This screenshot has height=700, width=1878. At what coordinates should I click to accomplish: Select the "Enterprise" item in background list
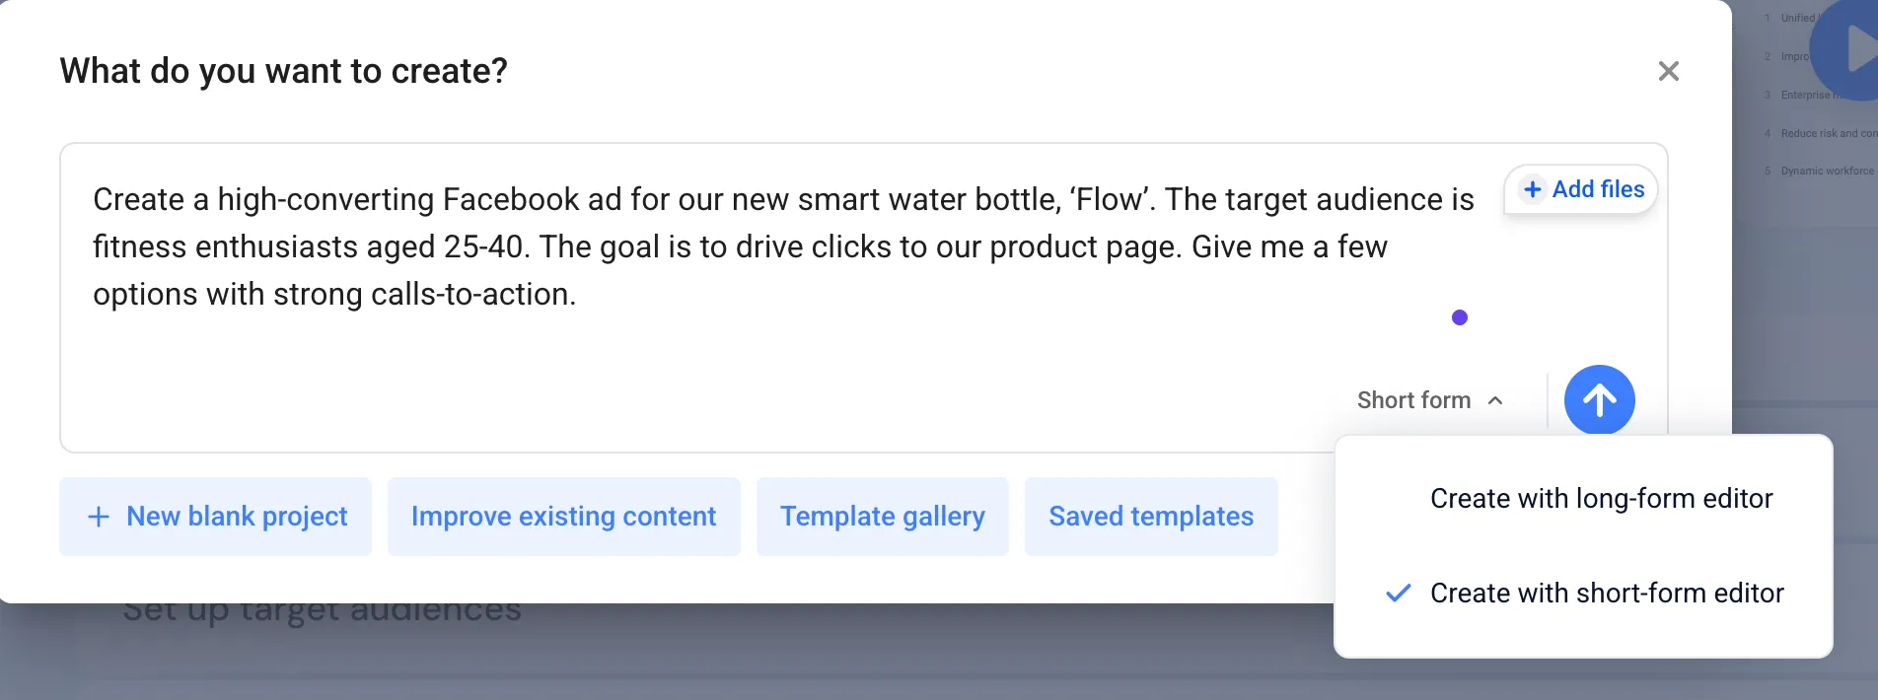coord(1804,95)
